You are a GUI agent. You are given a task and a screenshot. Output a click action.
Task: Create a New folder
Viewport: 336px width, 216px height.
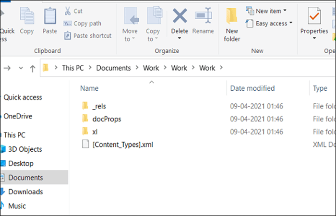(232, 24)
